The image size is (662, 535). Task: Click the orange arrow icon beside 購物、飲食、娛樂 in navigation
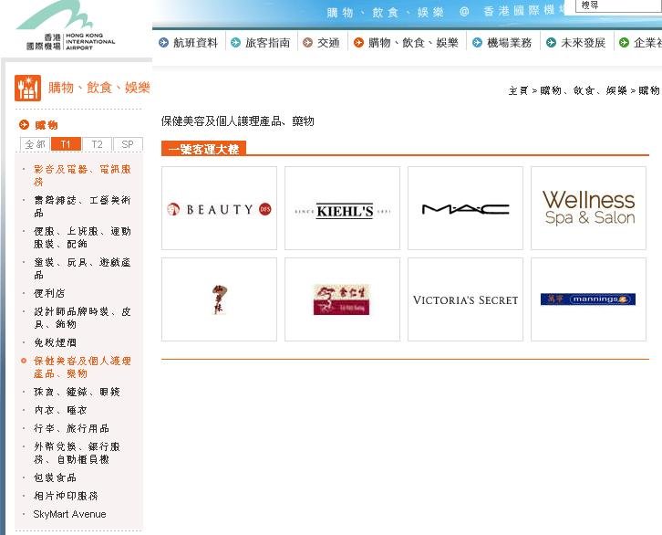(358, 42)
